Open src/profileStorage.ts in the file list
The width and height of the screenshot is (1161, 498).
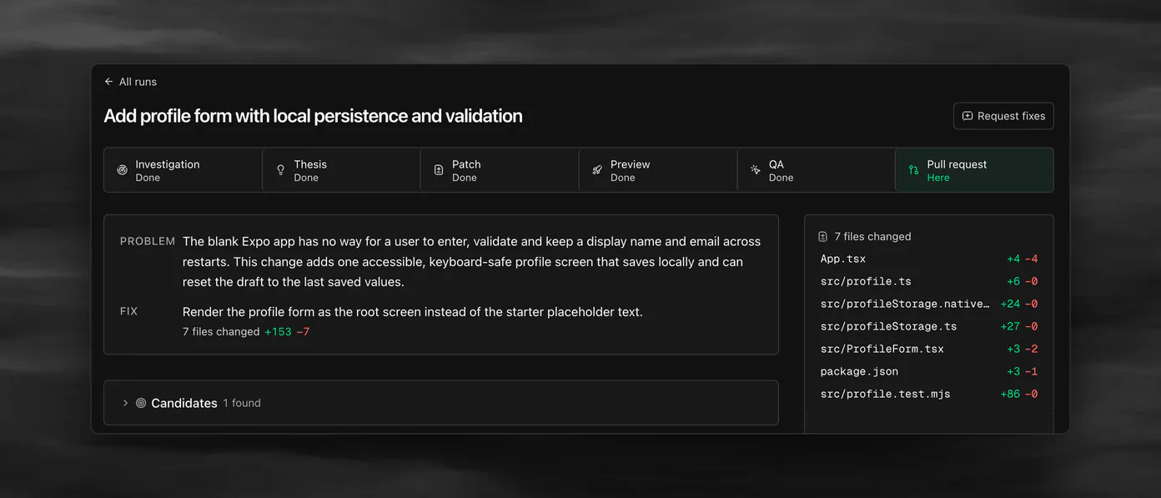point(928,327)
